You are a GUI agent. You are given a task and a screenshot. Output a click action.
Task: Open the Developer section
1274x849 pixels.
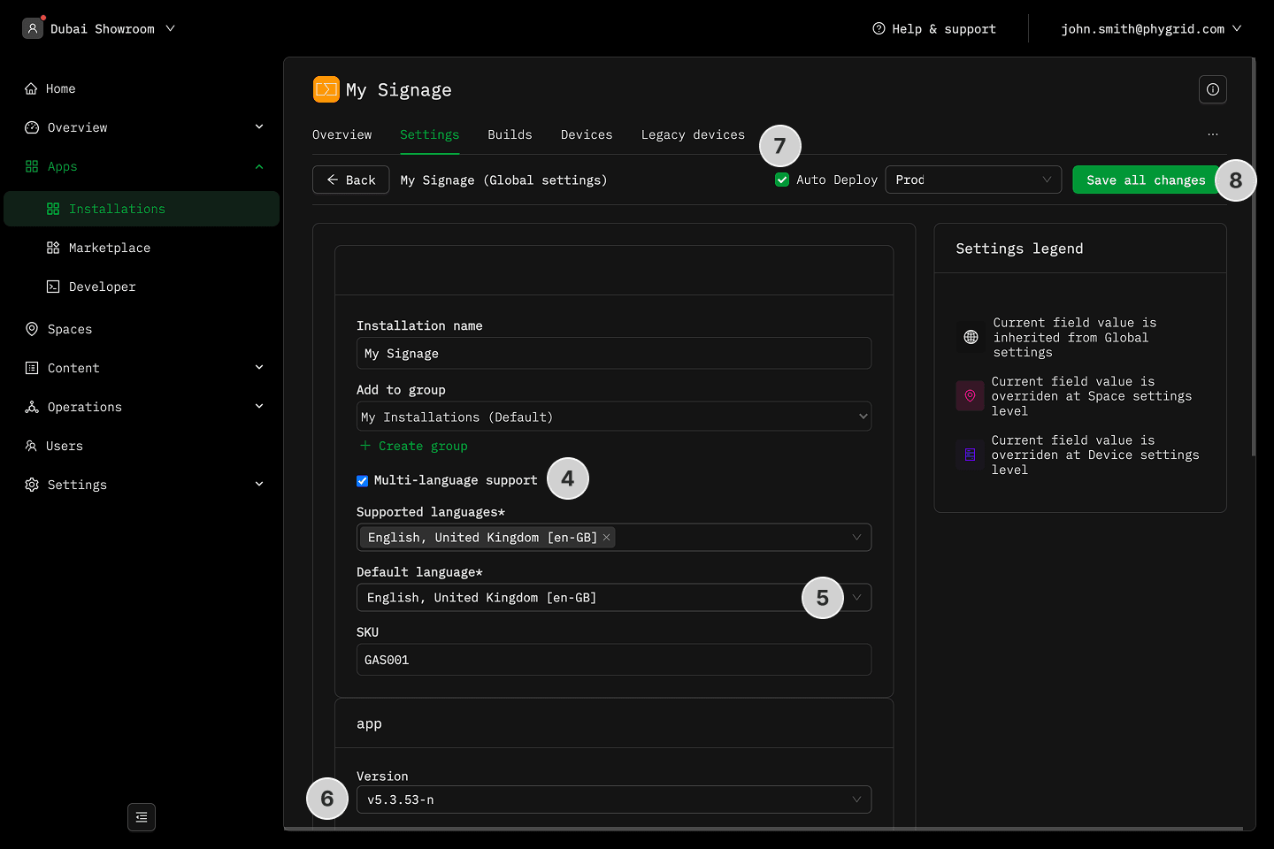[102, 287]
